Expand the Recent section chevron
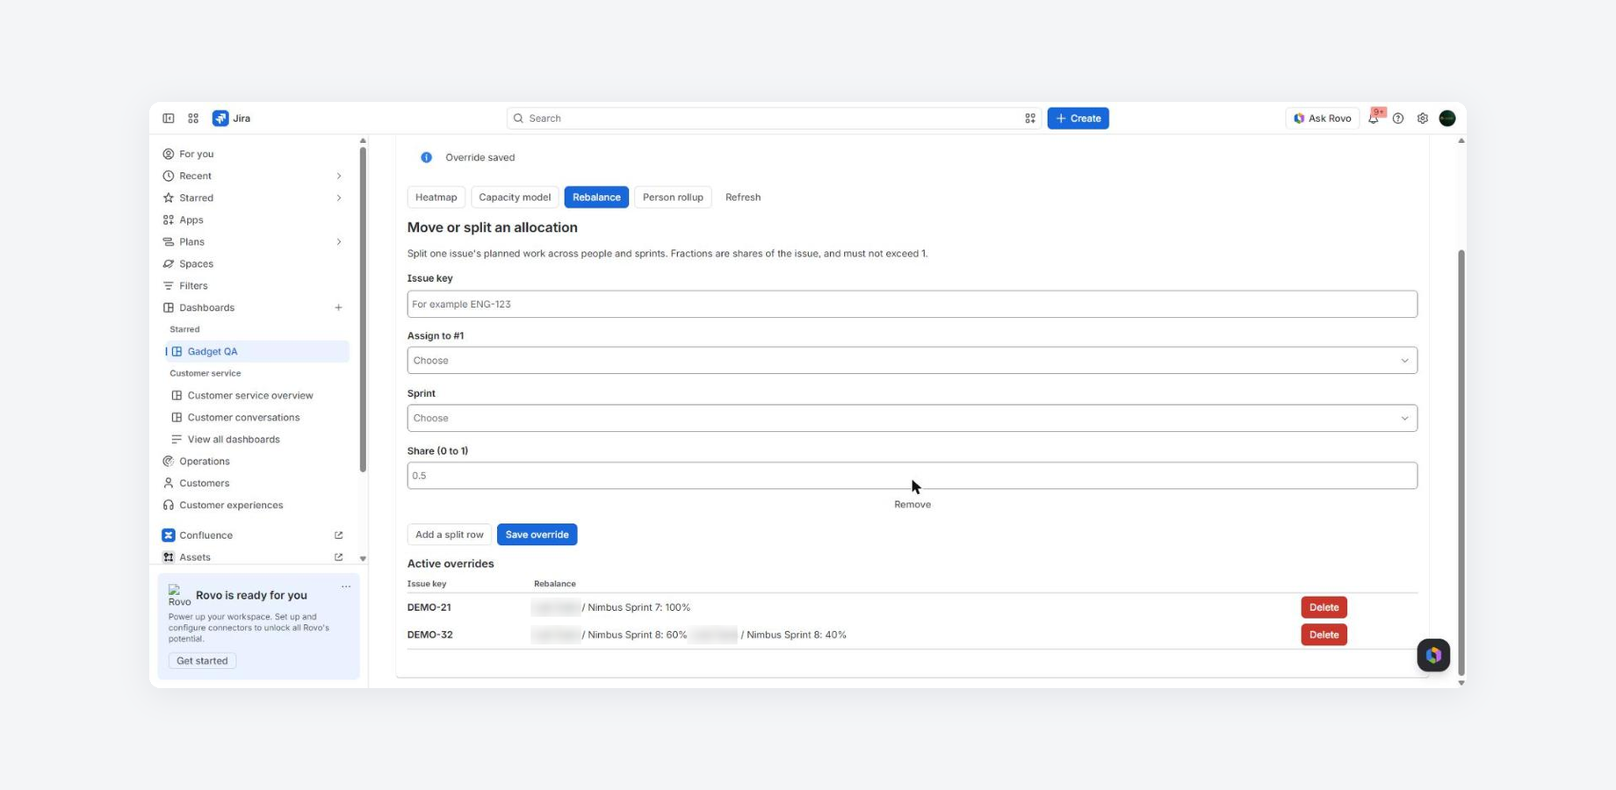The image size is (1616, 790). coord(338,176)
